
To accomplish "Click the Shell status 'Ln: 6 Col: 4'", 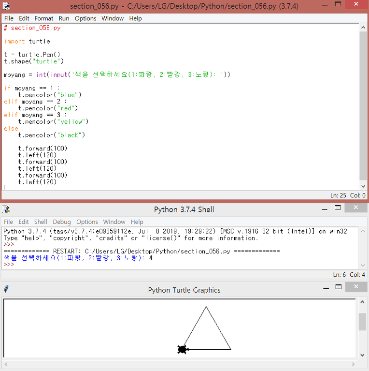I will click(x=349, y=275).
